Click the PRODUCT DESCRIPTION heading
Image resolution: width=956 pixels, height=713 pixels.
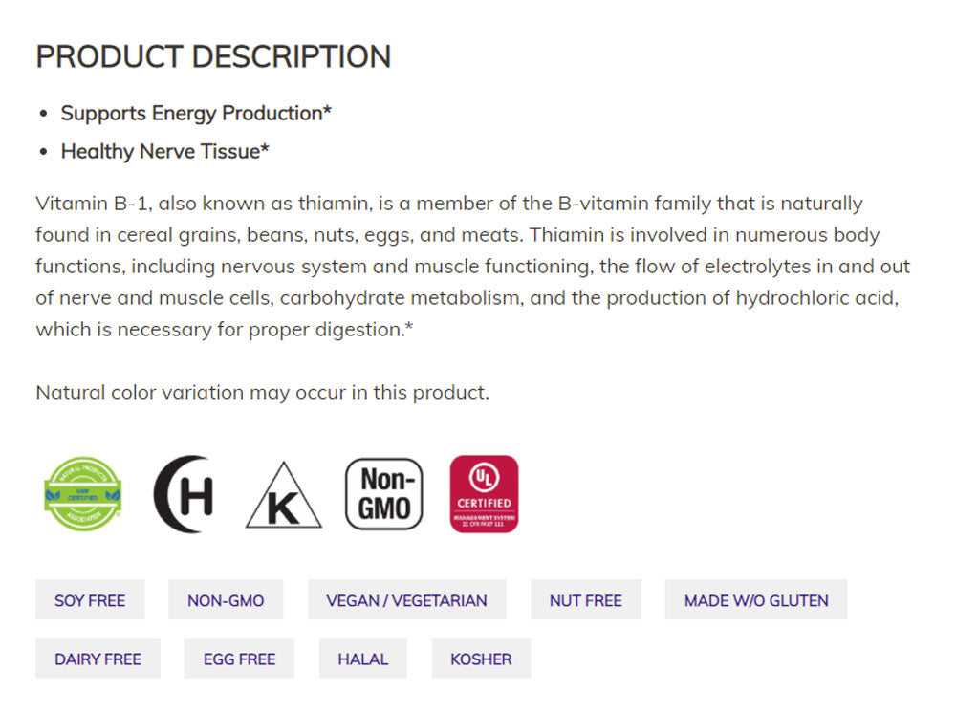[213, 56]
